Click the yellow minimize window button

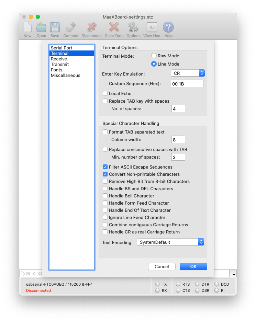31,17
